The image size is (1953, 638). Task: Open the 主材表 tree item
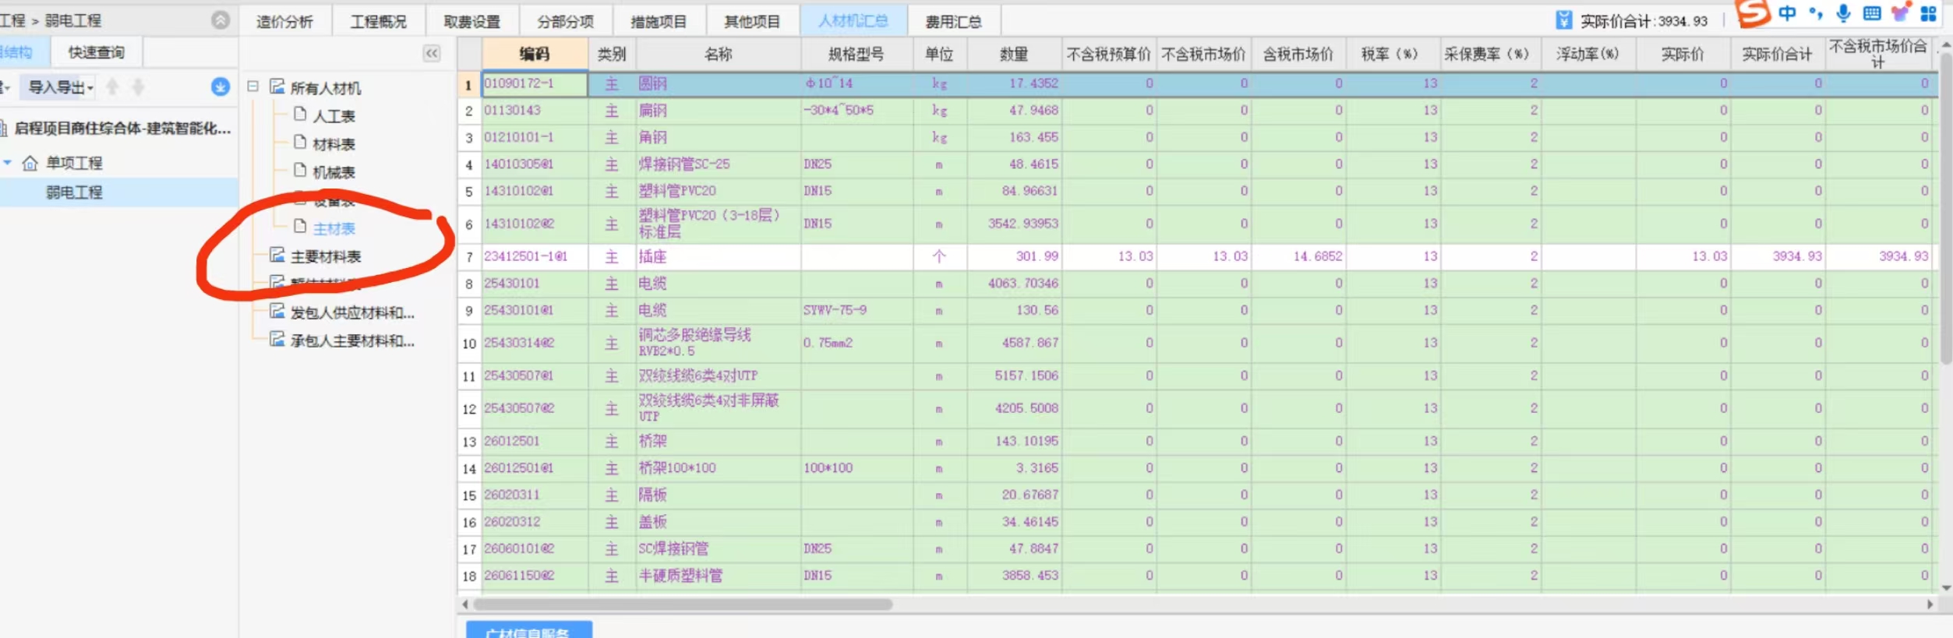click(334, 228)
